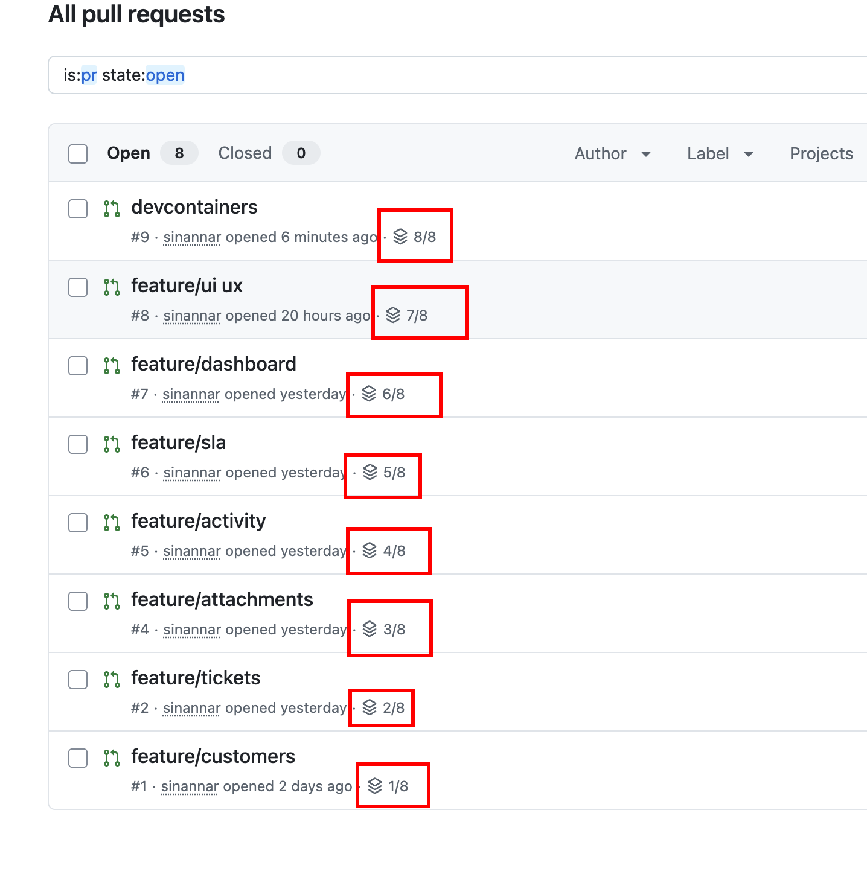Open the feature/tickets pull request title
Screen dimensions: 867x874
click(196, 678)
